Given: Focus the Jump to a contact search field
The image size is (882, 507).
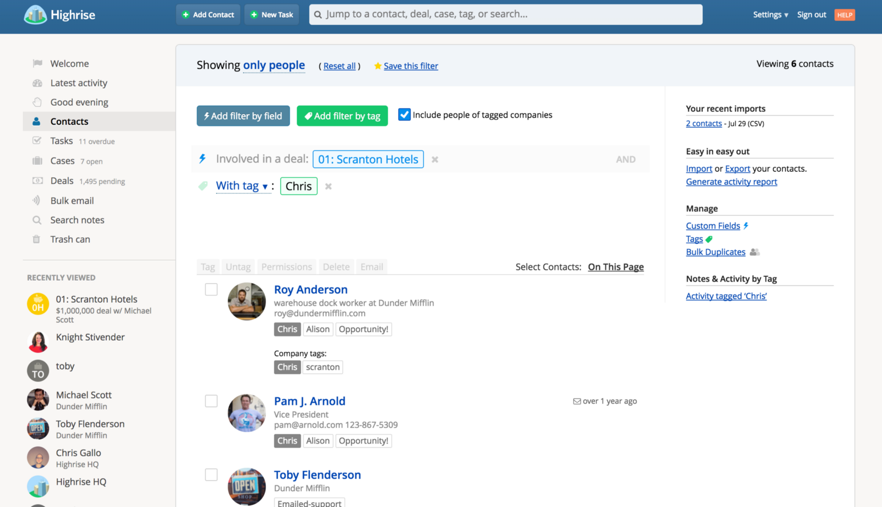Looking at the screenshot, I should (x=505, y=14).
